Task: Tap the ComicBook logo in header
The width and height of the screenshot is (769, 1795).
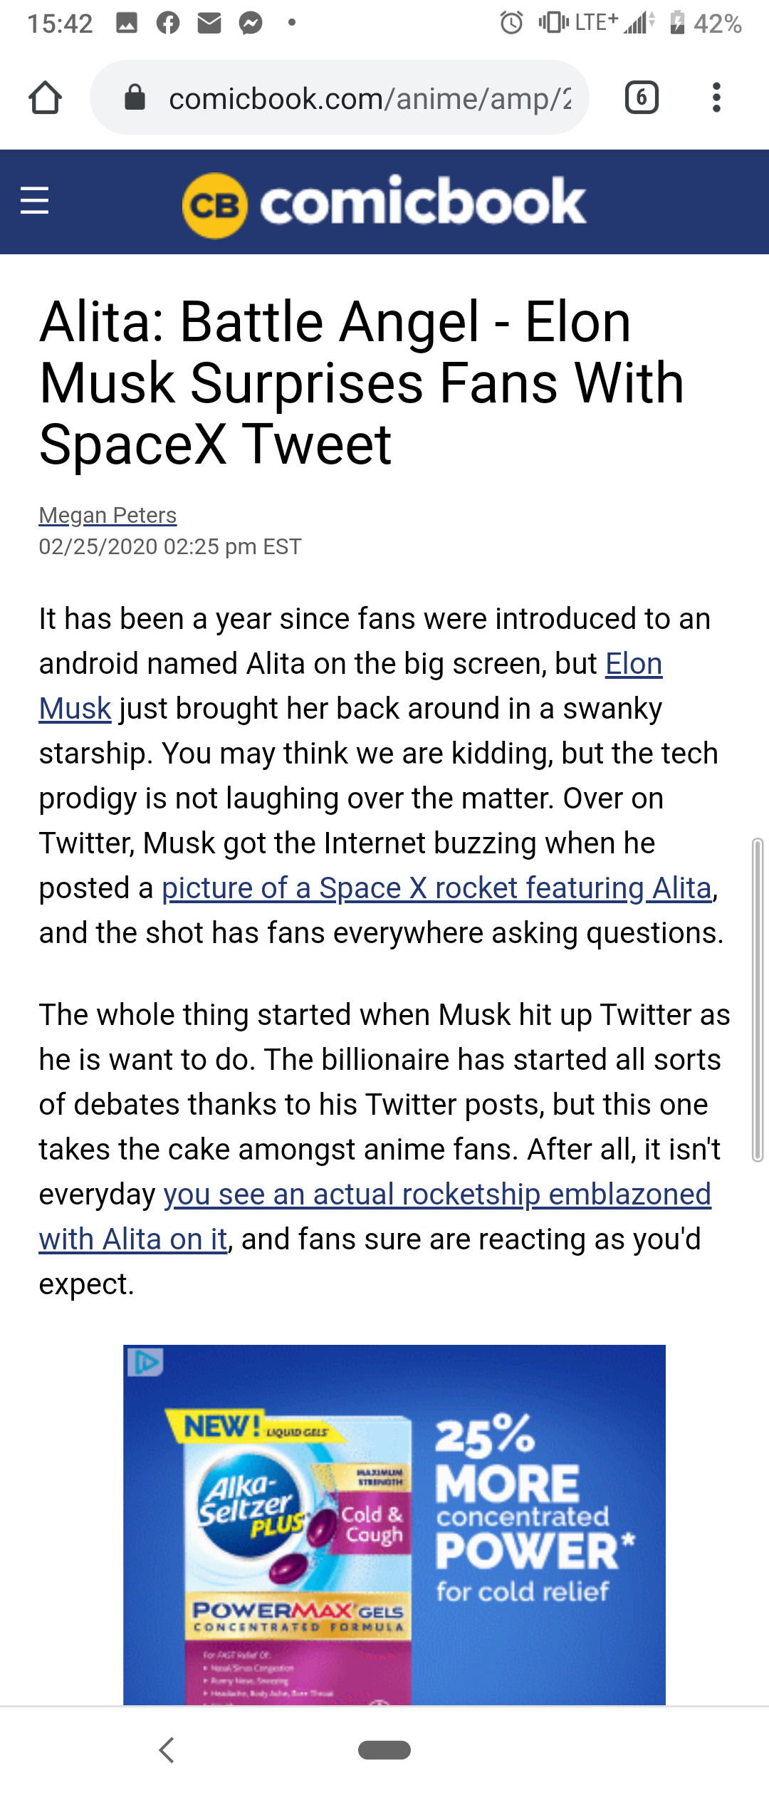Action: point(384,203)
